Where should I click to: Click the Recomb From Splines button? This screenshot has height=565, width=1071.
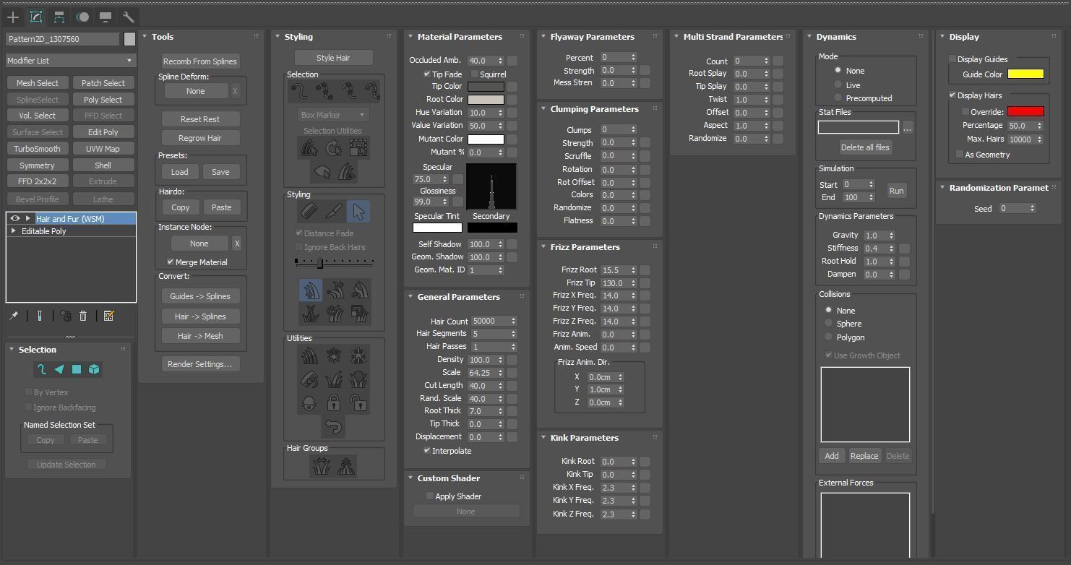point(200,61)
